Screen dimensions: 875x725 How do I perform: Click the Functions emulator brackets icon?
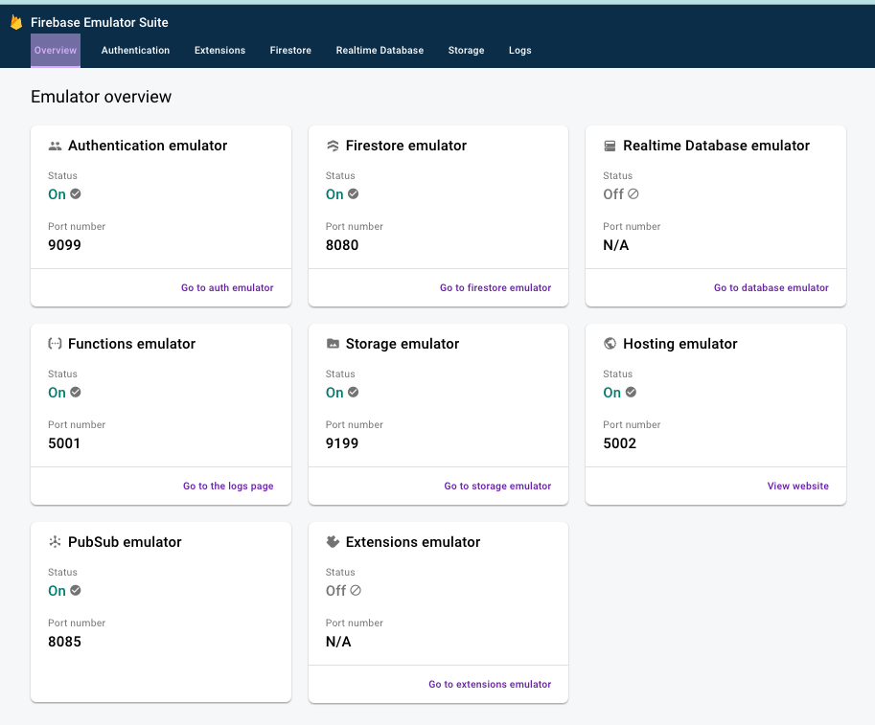coord(55,344)
